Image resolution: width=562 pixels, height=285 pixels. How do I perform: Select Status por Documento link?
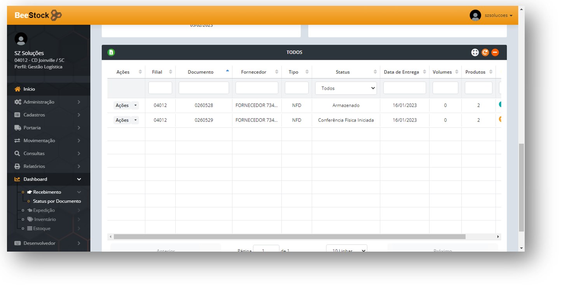pos(57,201)
